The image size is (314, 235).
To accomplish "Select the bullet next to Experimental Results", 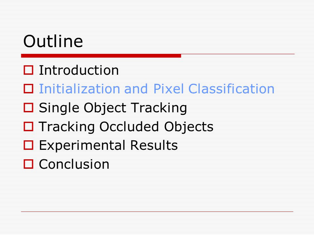I will click(28, 145).
